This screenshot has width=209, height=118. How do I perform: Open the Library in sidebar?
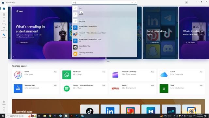tap(4, 103)
